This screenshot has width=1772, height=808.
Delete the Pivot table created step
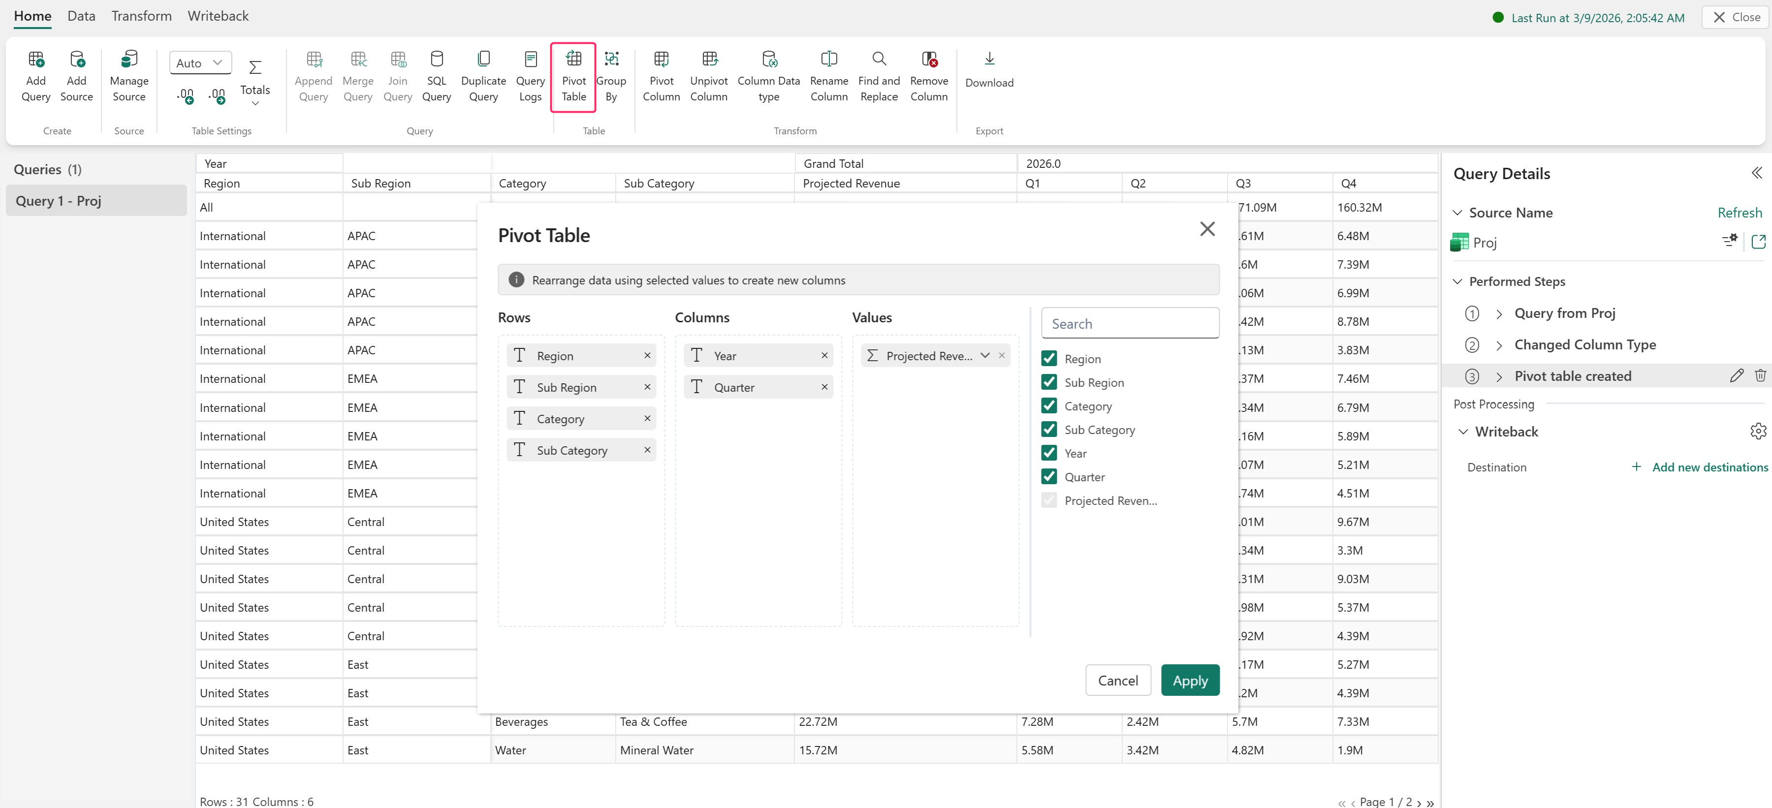1760,375
